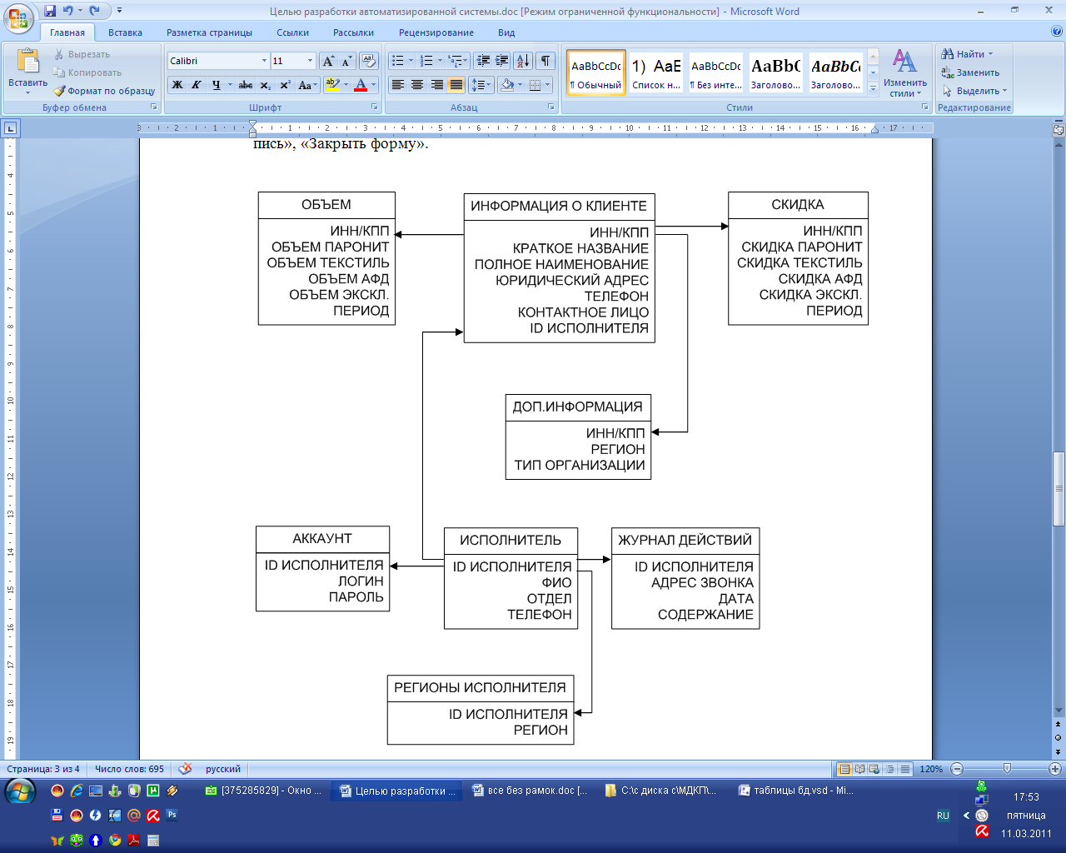Save the document from quick access toolbar
This screenshot has width=1066, height=853.
[50, 11]
